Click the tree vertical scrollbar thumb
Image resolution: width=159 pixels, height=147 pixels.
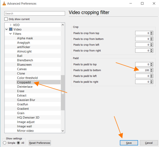coord(63,93)
